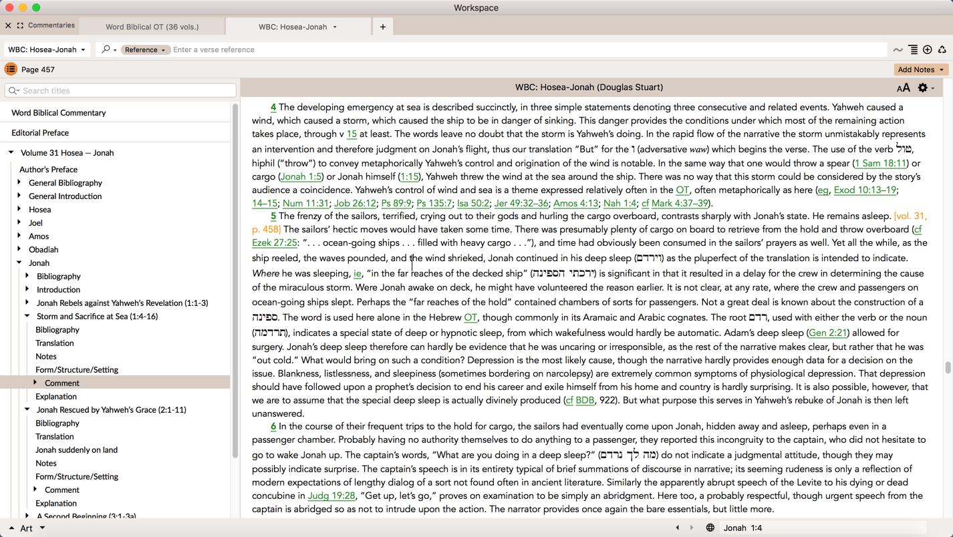Open the magnifier search options icon

pos(107,49)
